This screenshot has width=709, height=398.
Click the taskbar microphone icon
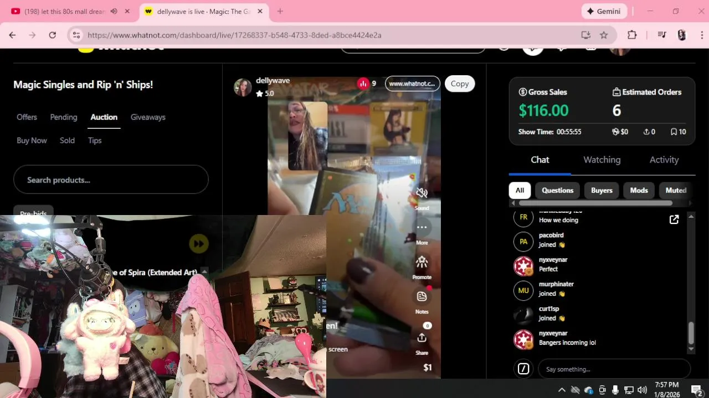pos(615,390)
